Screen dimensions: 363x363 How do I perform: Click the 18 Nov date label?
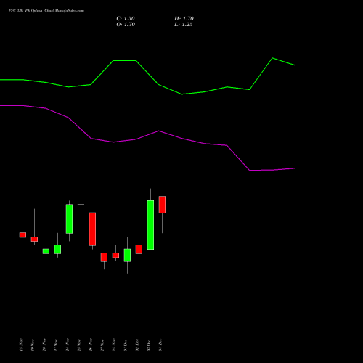[21, 345]
